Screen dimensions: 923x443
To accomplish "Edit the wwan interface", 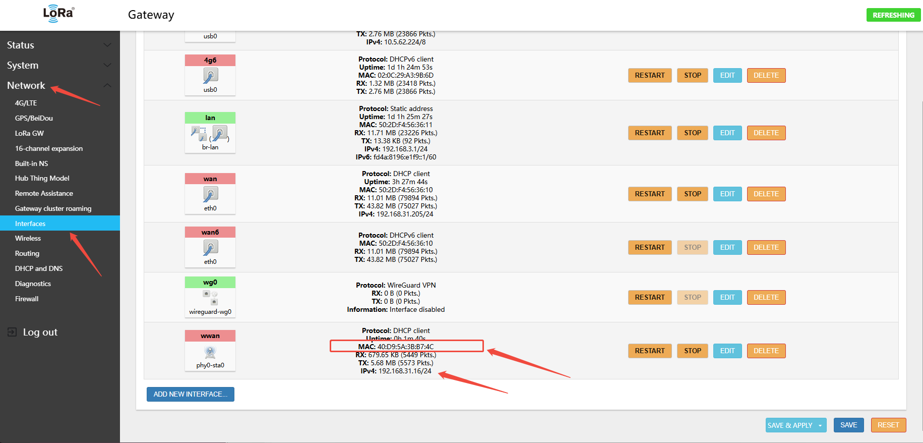I will pos(727,351).
